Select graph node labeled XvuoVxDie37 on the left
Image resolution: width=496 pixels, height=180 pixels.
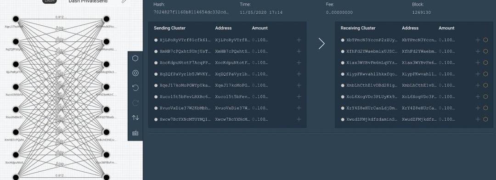point(16,109)
